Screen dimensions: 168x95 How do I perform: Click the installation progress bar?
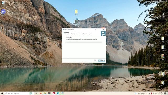tap(84, 42)
